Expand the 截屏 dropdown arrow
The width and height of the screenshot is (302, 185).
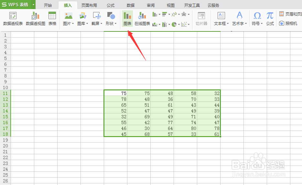pyautogui.click(x=101, y=24)
